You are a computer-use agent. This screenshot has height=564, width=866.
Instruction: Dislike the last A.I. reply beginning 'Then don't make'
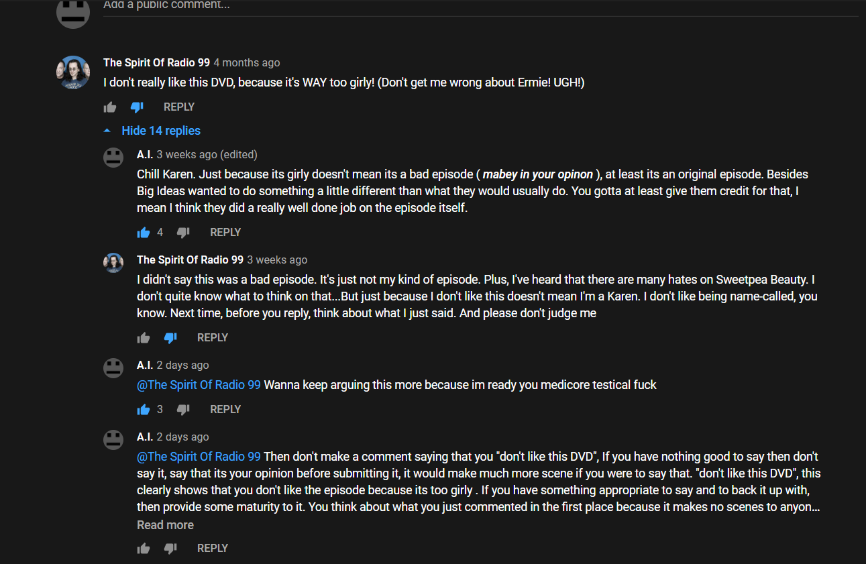pos(170,549)
